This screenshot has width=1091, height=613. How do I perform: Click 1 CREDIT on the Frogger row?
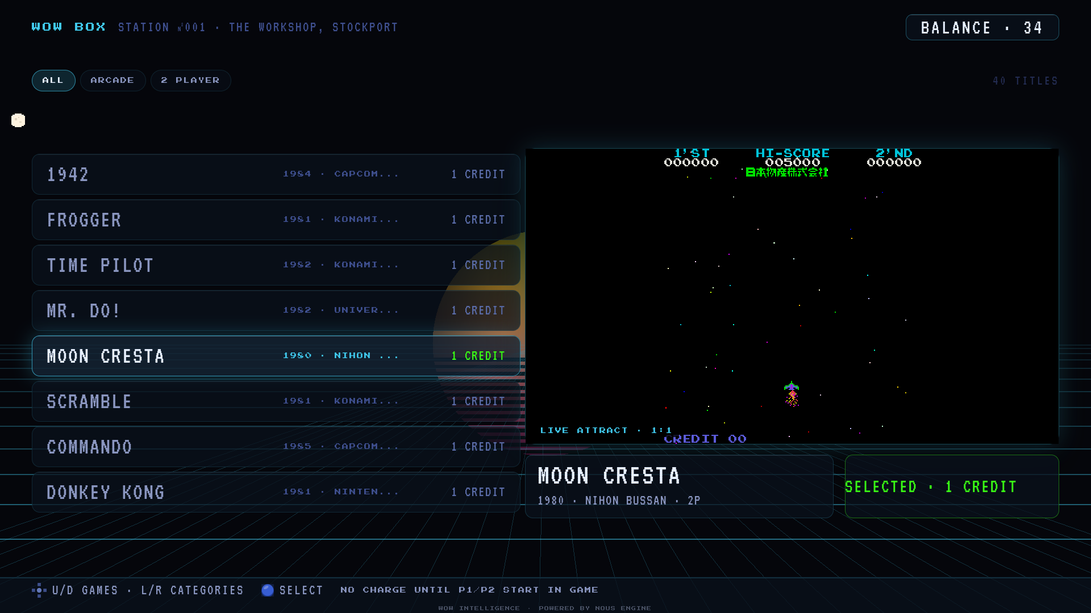[478, 220]
